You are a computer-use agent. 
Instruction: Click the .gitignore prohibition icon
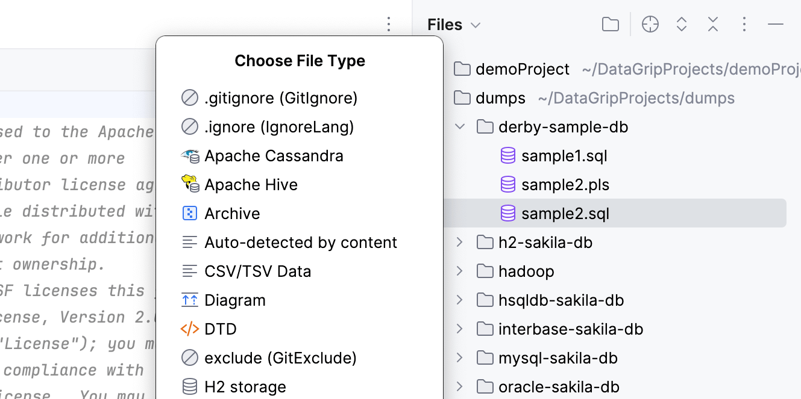point(190,97)
